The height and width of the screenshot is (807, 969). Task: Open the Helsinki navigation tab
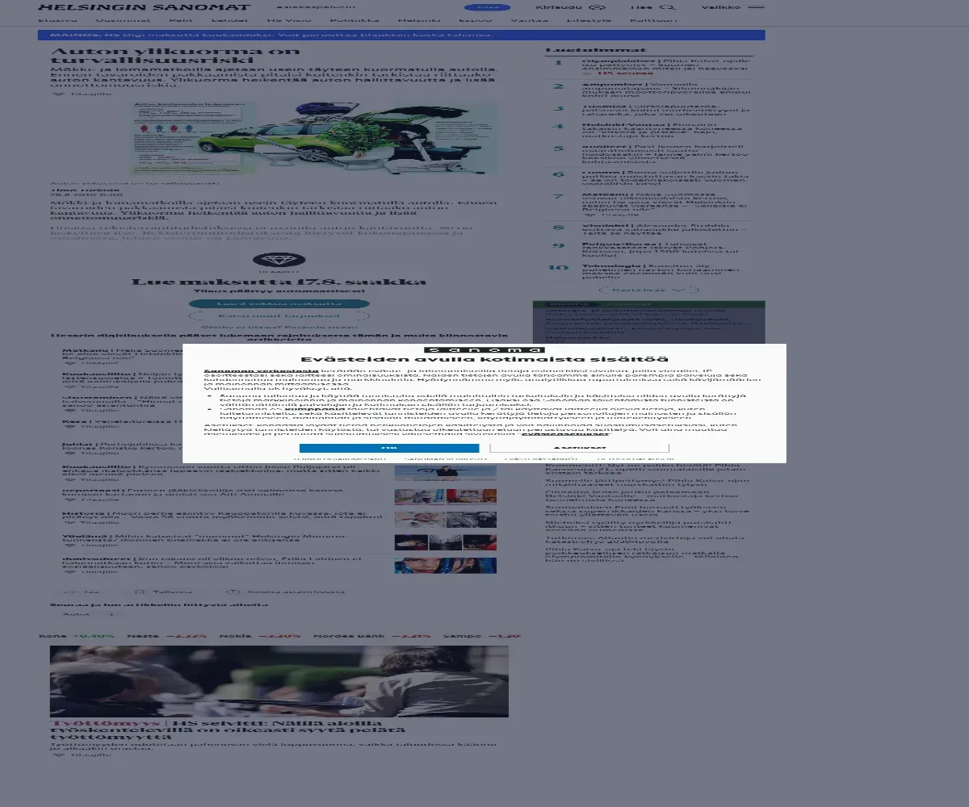click(x=418, y=20)
